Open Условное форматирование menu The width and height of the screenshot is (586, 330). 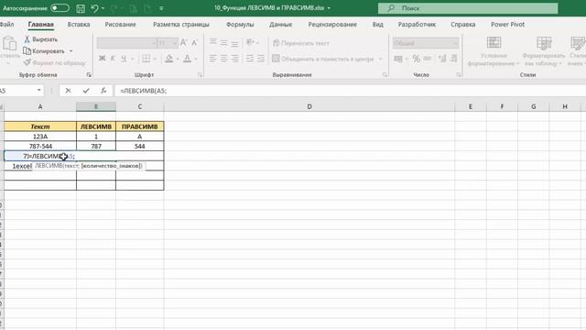pos(494,51)
